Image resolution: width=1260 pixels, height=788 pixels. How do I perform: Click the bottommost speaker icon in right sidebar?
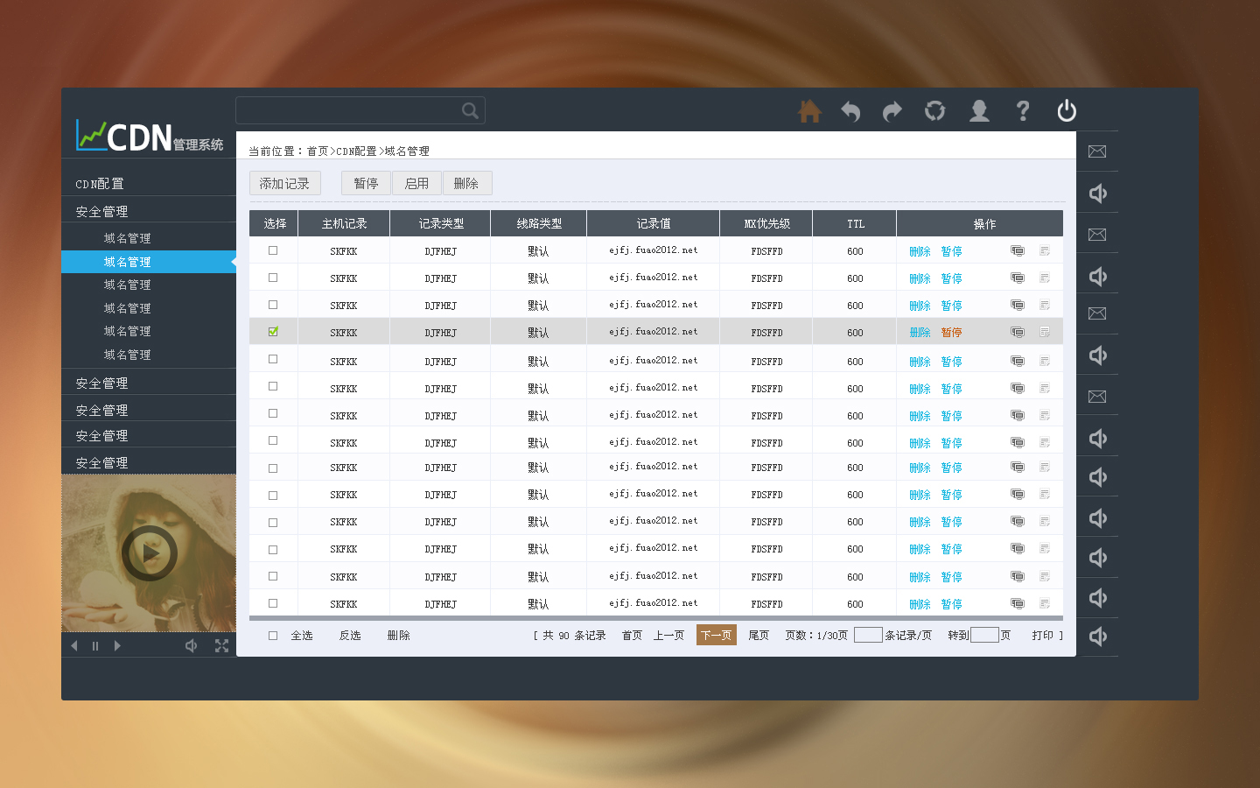[x=1098, y=637]
